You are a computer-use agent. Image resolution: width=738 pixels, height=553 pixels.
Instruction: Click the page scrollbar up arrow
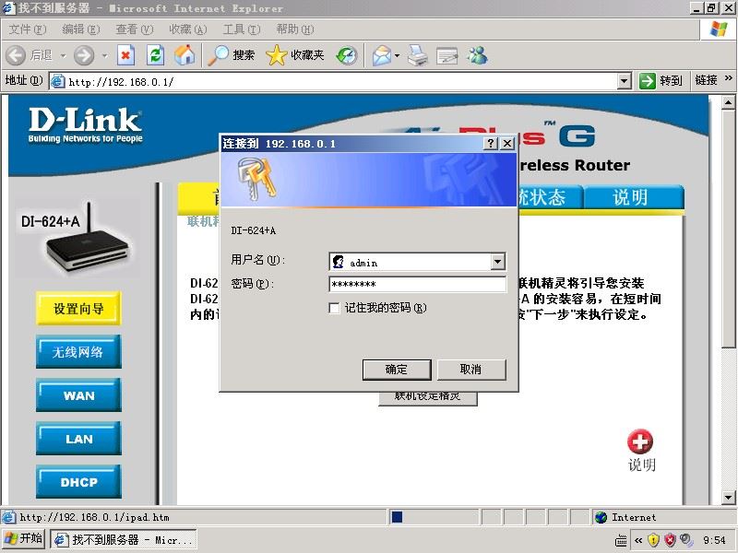[729, 102]
